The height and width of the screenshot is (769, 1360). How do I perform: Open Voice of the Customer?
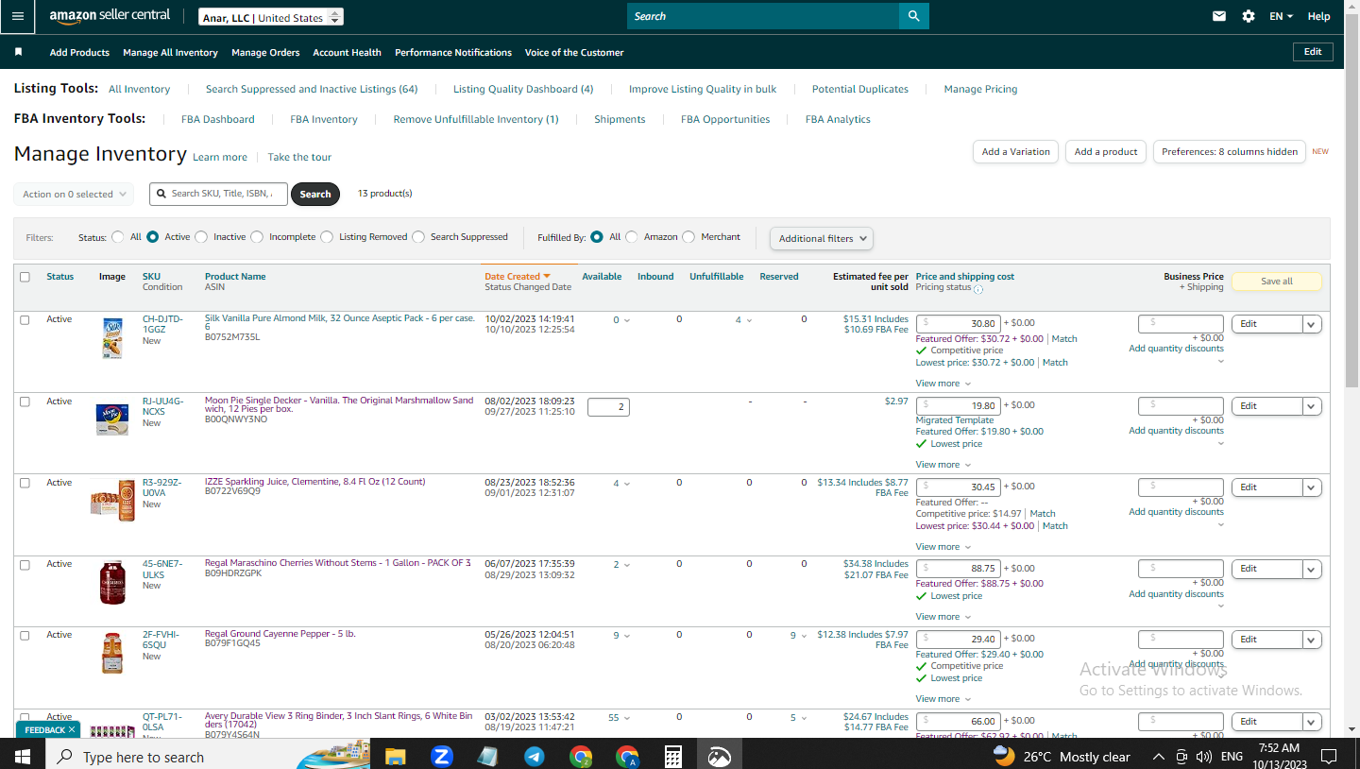574,53
